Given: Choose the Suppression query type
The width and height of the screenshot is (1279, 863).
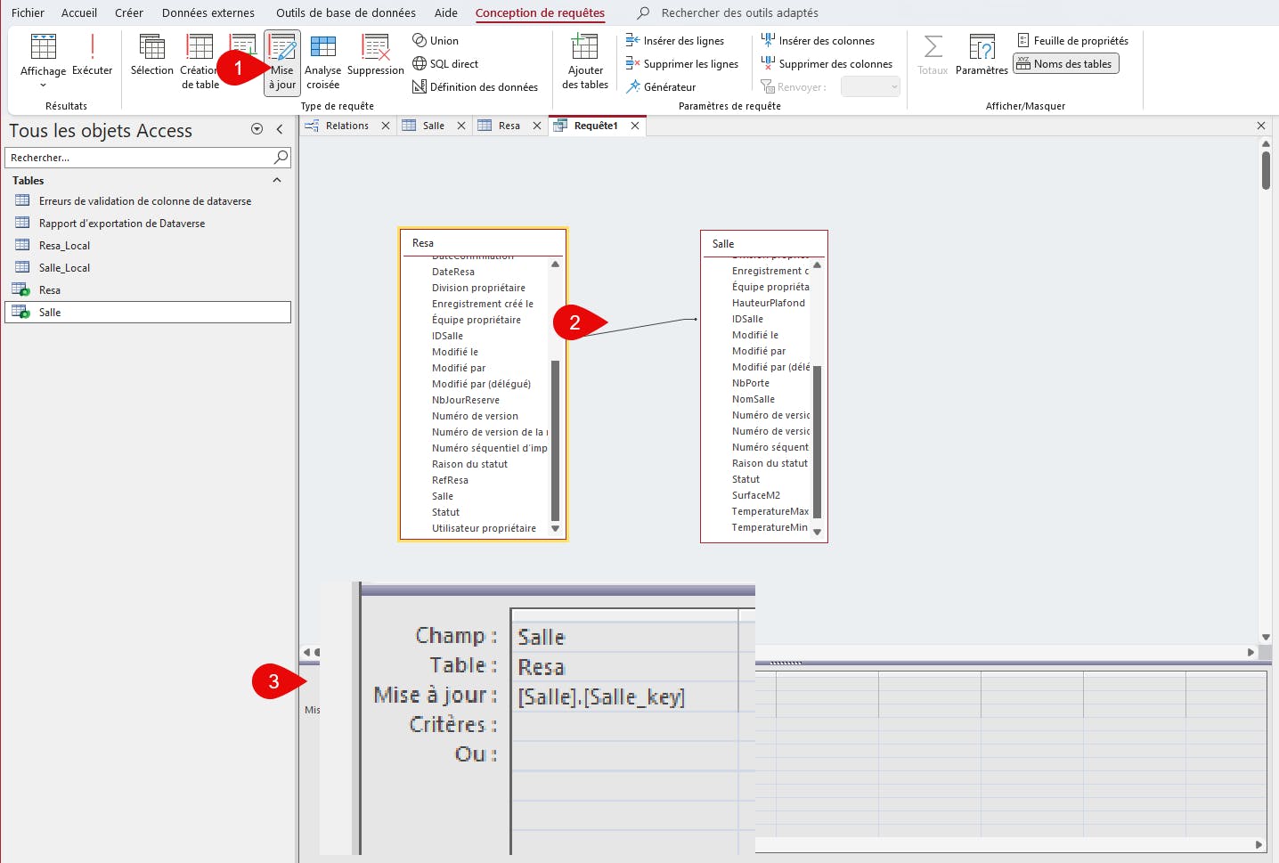Looking at the screenshot, I should click(375, 55).
